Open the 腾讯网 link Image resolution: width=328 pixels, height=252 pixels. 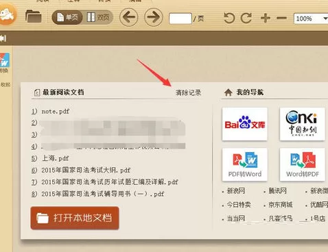click(x=277, y=191)
